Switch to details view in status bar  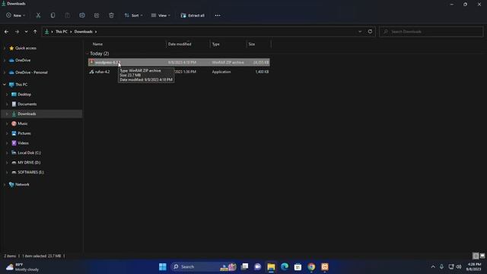[x=476, y=256]
